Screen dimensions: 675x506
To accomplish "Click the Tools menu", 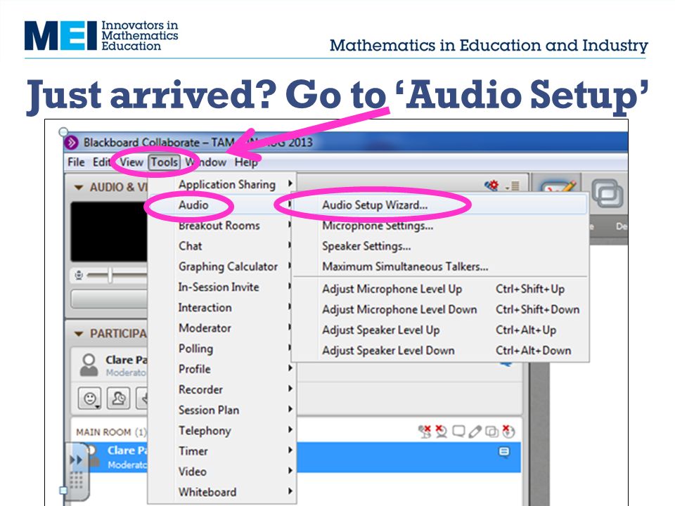I will tap(165, 162).
